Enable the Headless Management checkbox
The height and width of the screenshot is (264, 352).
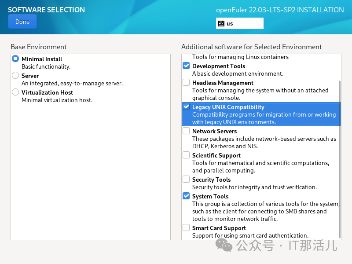point(186,83)
